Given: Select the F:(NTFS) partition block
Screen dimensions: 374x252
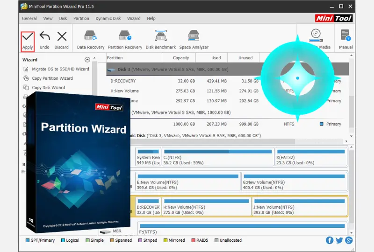Looking at the screenshot, I should 242,228.
